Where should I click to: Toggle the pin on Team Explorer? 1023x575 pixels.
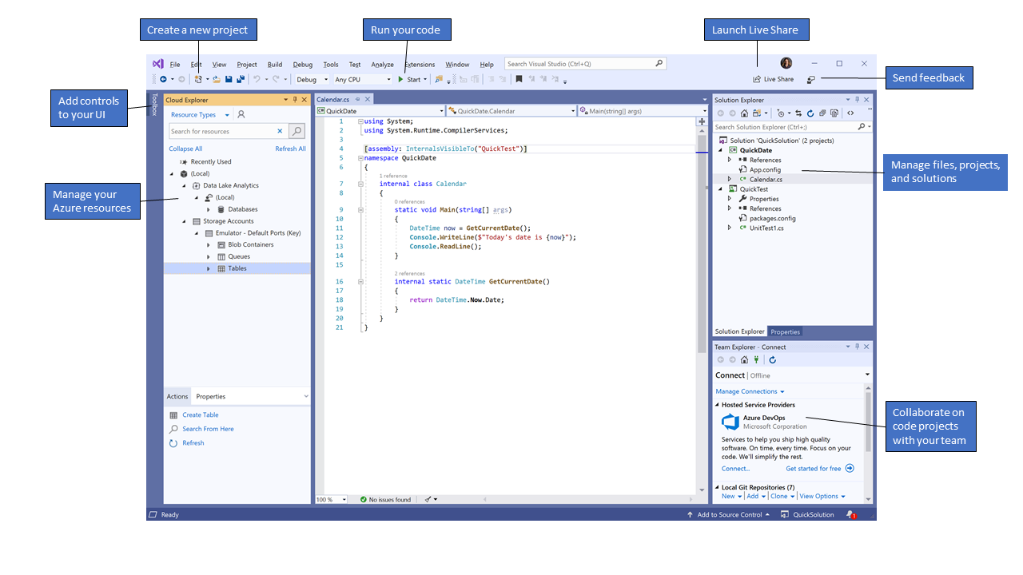pyautogui.click(x=857, y=347)
